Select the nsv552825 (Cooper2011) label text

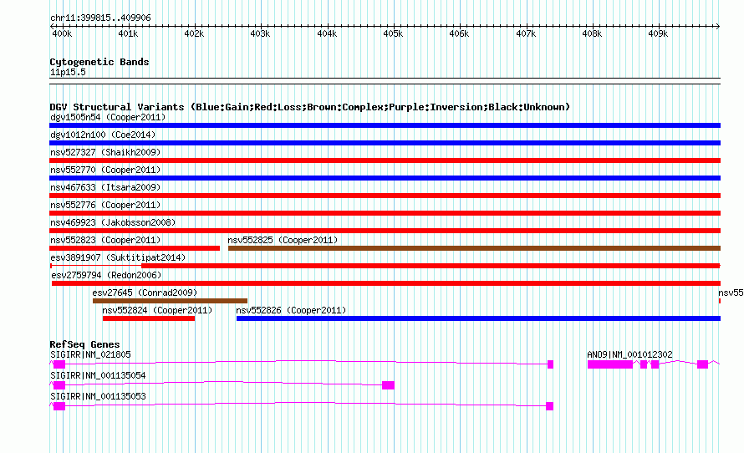pyautogui.click(x=283, y=240)
